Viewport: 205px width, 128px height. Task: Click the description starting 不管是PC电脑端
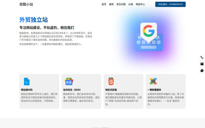[124, 99]
